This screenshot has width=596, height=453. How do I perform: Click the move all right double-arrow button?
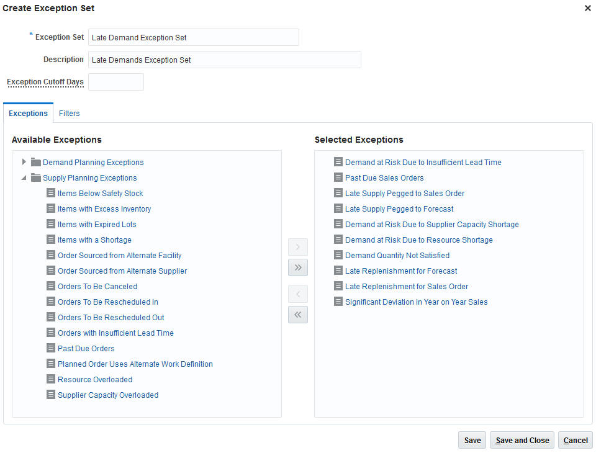tap(298, 267)
